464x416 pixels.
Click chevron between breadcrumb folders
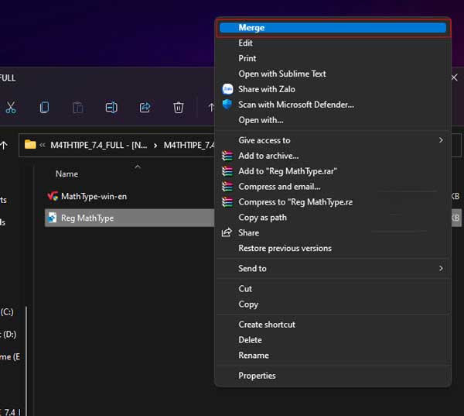(155, 146)
